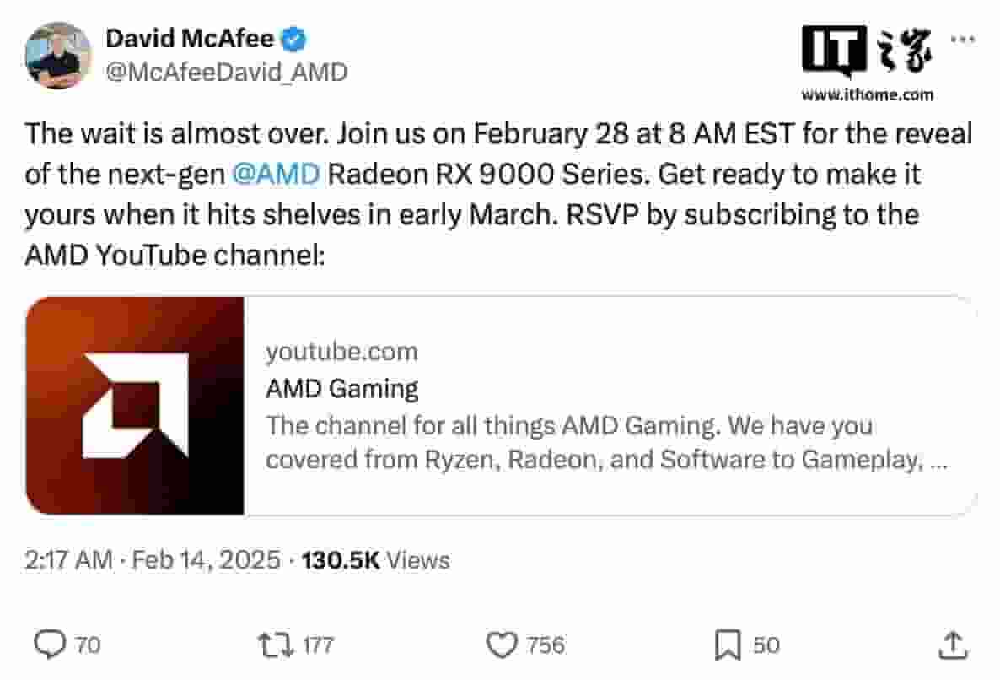Open David McAfee's profile picture
Screen dimensions: 1000x680
tap(55, 52)
